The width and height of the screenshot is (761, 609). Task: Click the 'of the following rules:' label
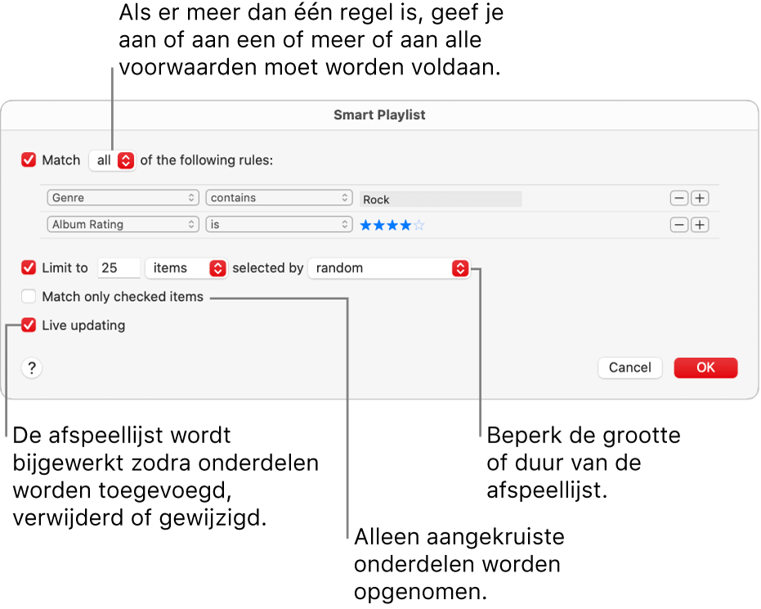[207, 160]
